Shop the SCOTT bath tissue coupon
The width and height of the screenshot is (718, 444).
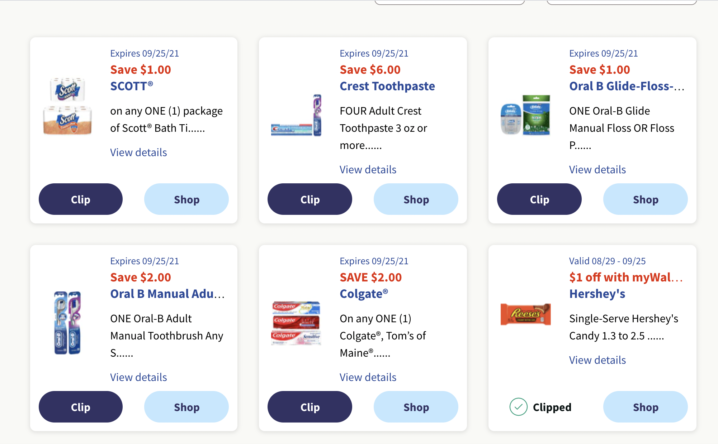click(x=186, y=199)
